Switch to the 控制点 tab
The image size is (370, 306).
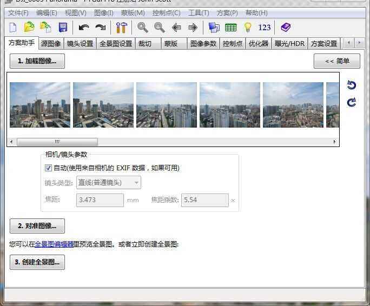(x=233, y=44)
